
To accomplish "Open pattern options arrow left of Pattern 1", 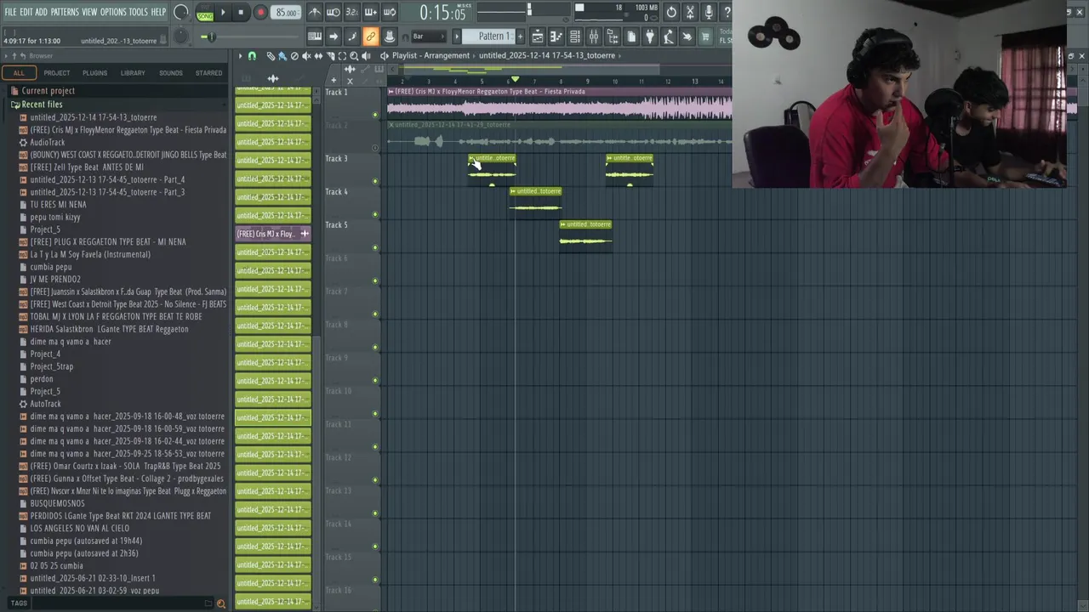I will pyautogui.click(x=456, y=37).
